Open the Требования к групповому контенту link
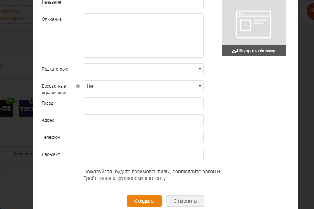The height and width of the screenshot is (209, 314). [124, 178]
